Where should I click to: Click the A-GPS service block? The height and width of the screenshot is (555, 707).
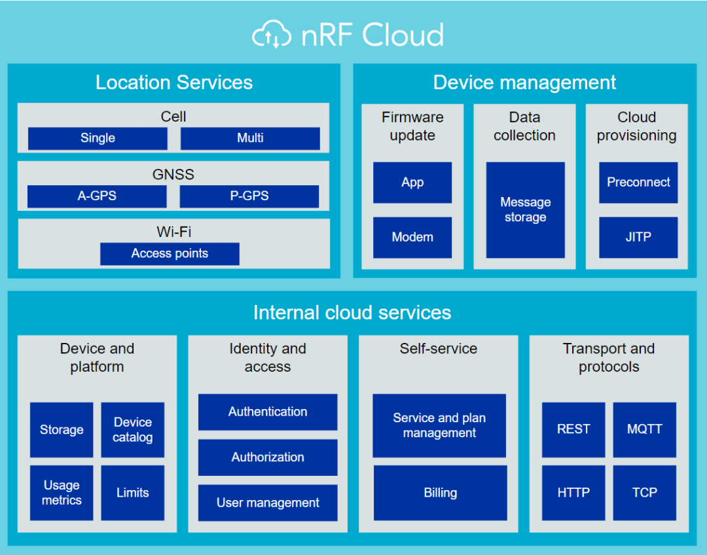(x=96, y=196)
